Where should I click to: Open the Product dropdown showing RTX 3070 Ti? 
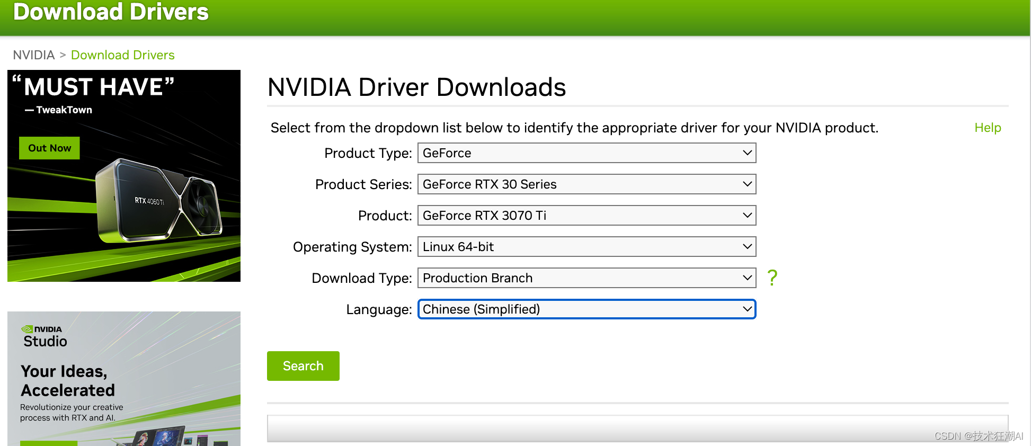coord(586,216)
